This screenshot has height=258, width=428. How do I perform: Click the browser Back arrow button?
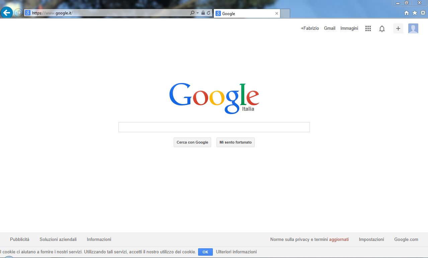coord(7,13)
